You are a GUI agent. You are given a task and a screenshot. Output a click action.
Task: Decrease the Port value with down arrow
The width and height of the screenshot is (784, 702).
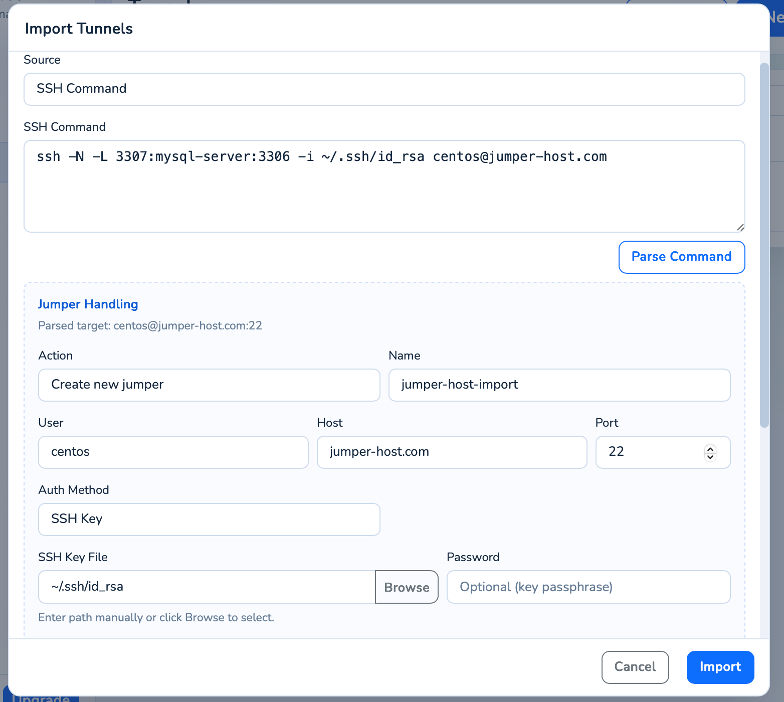pyautogui.click(x=710, y=457)
